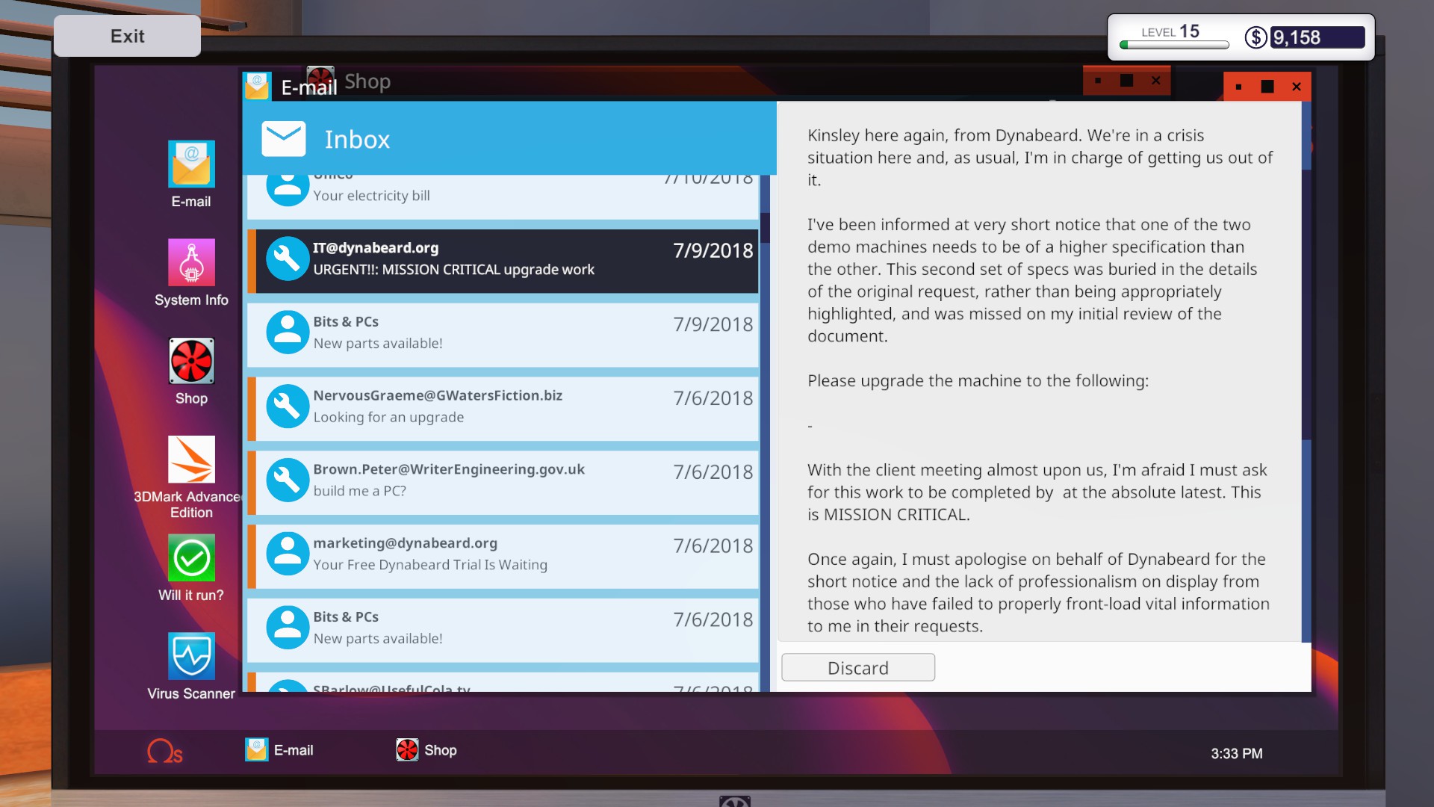The image size is (1434, 807).
Task: Switch to Shop in the taskbar
Action: (426, 749)
